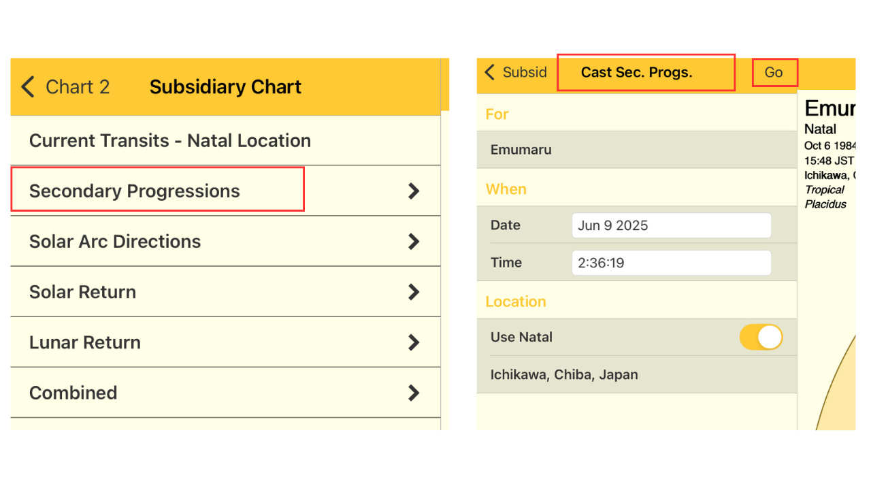The height and width of the screenshot is (490, 871).
Task: Select Current Transits - Natal Location
Action: (x=170, y=141)
